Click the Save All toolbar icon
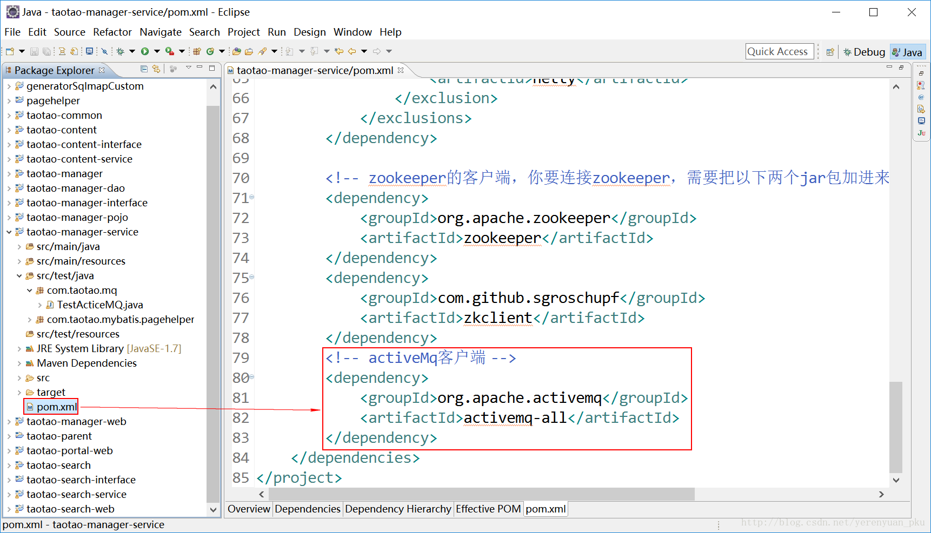931x533 pixels. click(46, 51)
